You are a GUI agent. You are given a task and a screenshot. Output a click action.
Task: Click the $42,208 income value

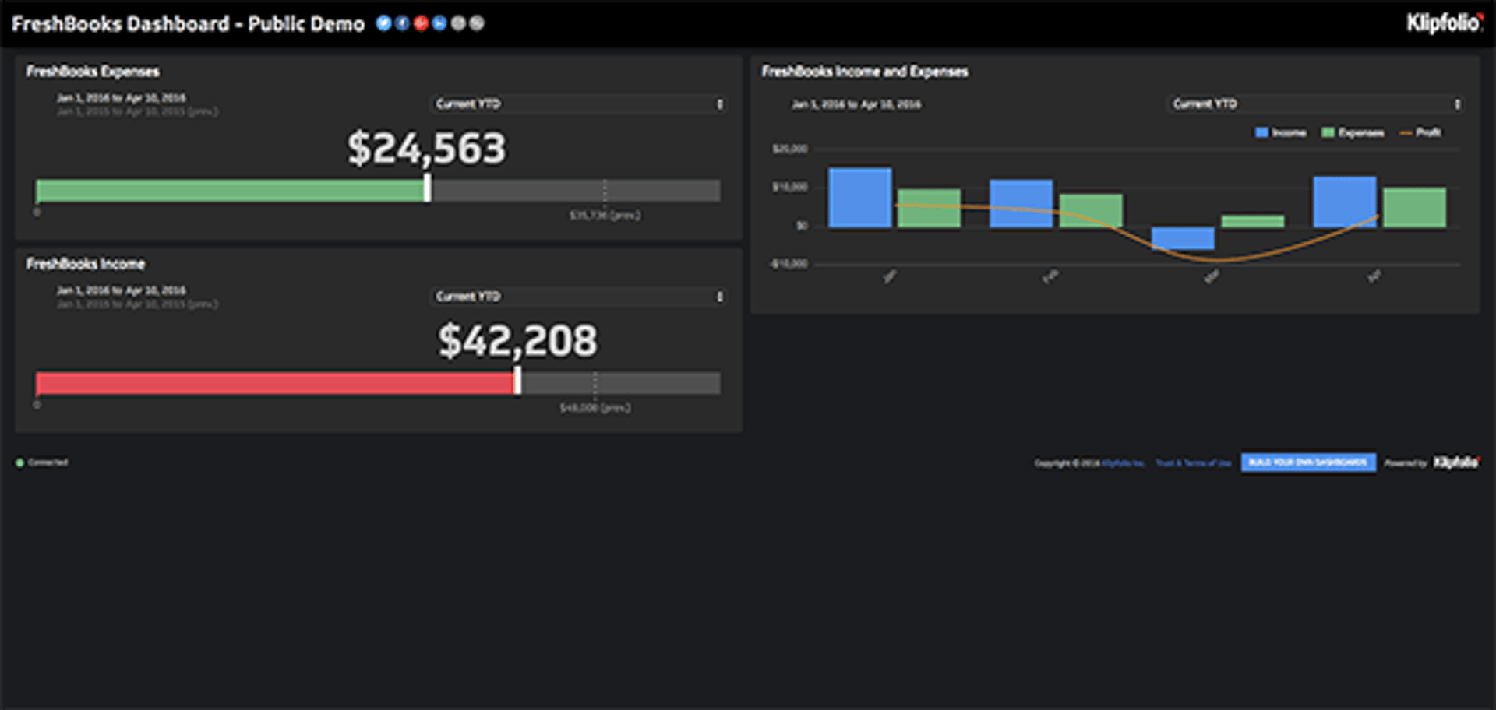[518, 339]
